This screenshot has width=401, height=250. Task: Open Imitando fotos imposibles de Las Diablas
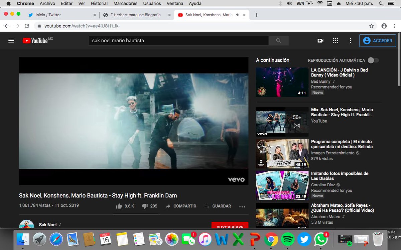point(340,176)
